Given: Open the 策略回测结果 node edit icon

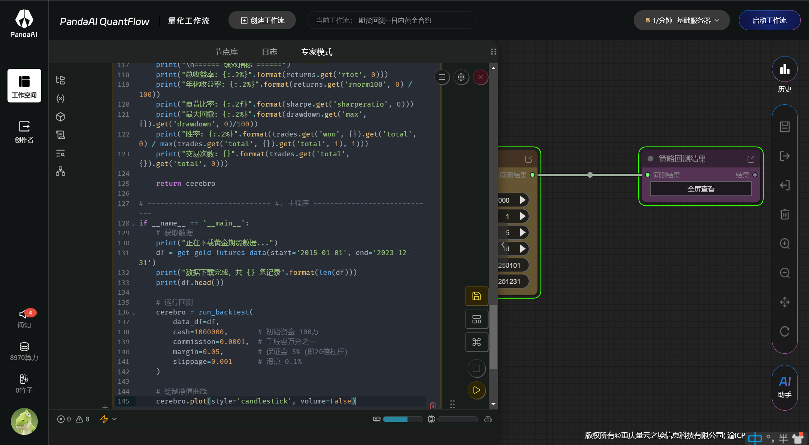Looking at the screenshot, I should tap(751, 159).
